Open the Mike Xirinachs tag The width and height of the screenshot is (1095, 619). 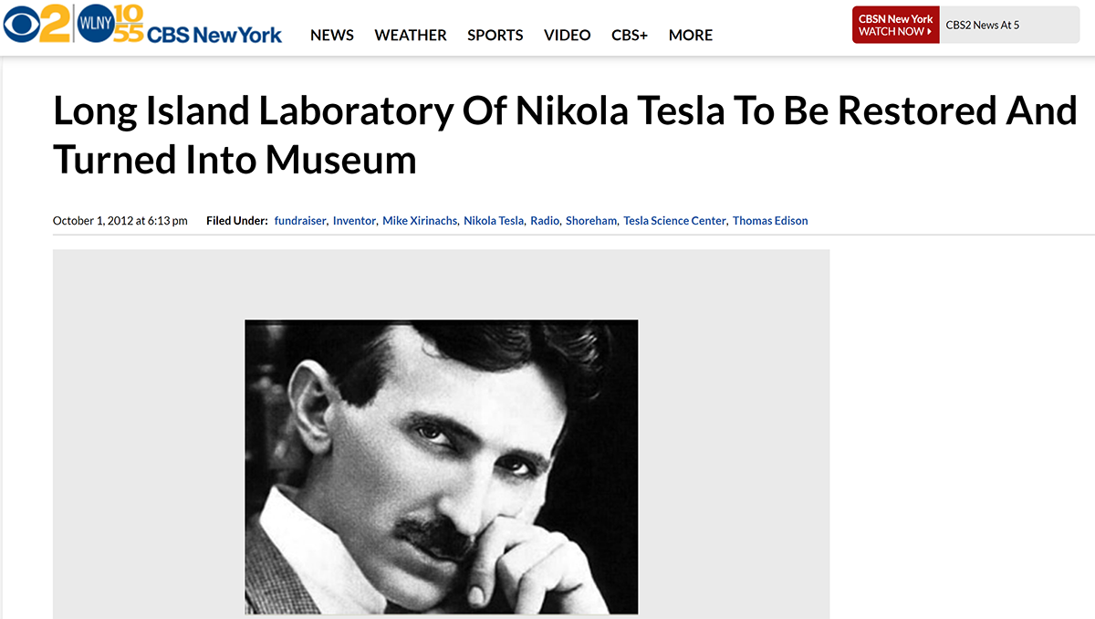point(420,221)
